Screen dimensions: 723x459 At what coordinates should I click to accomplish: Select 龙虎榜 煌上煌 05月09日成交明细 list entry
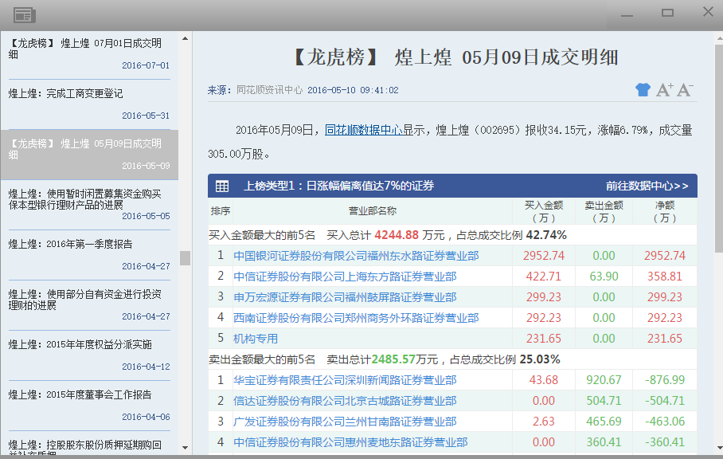tap(89, 155)
